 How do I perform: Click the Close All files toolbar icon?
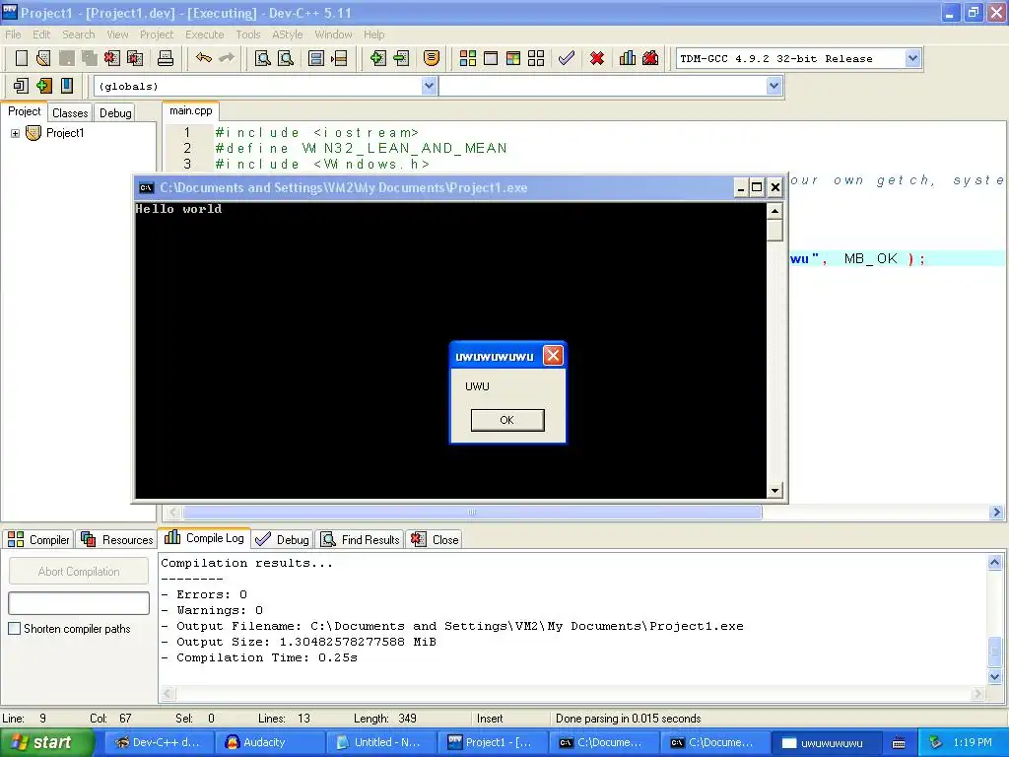[135, 58]
